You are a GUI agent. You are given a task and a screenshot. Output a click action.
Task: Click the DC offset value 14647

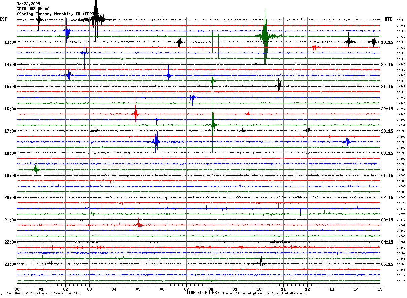point(401,275)
